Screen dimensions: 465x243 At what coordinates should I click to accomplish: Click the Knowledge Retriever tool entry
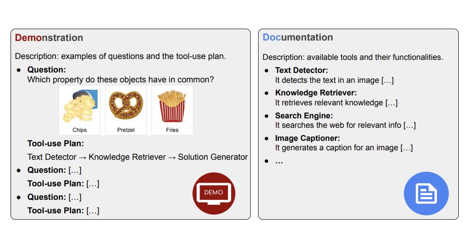tap(316, 93)
